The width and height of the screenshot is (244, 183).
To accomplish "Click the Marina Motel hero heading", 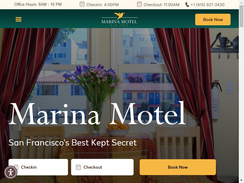I will (x=97, y=113).
